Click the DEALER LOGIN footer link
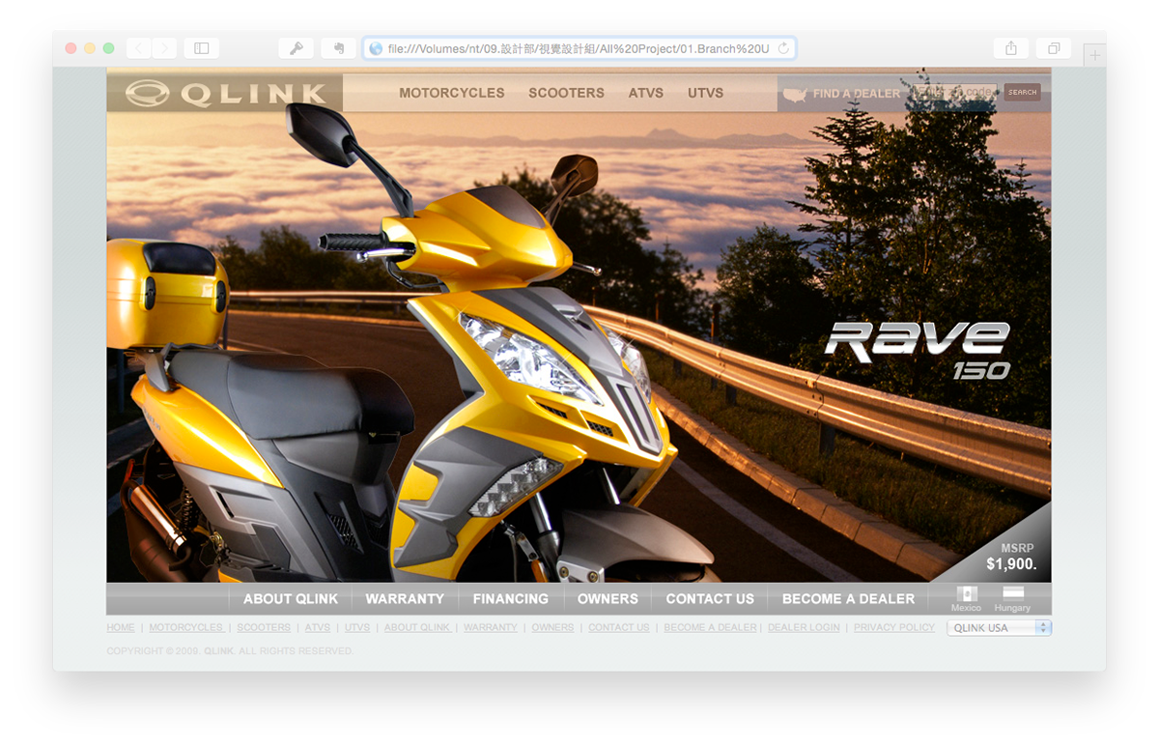The height and width of the screenshot is (747, 1159). click(x=804, y=627)
